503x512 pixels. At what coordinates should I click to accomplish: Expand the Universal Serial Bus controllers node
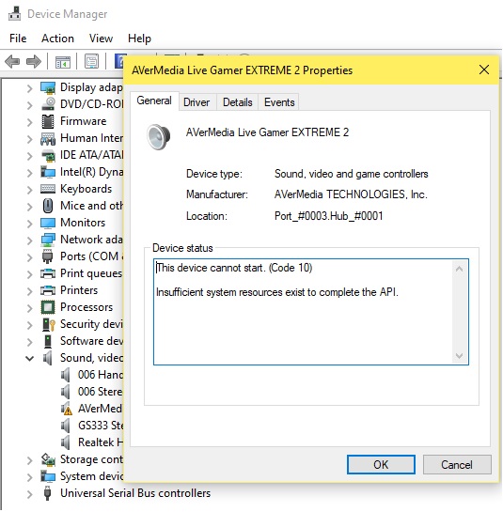point(30,494)
